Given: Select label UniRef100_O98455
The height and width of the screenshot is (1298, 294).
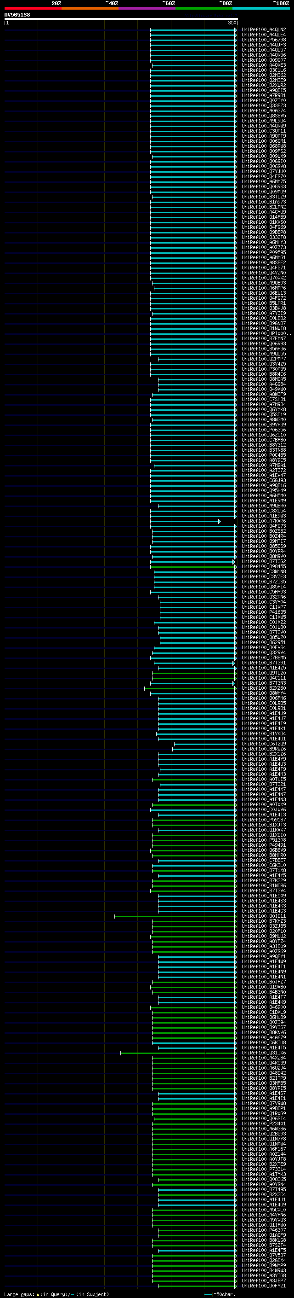Looking at the screenshot, I should coord(263,566).
